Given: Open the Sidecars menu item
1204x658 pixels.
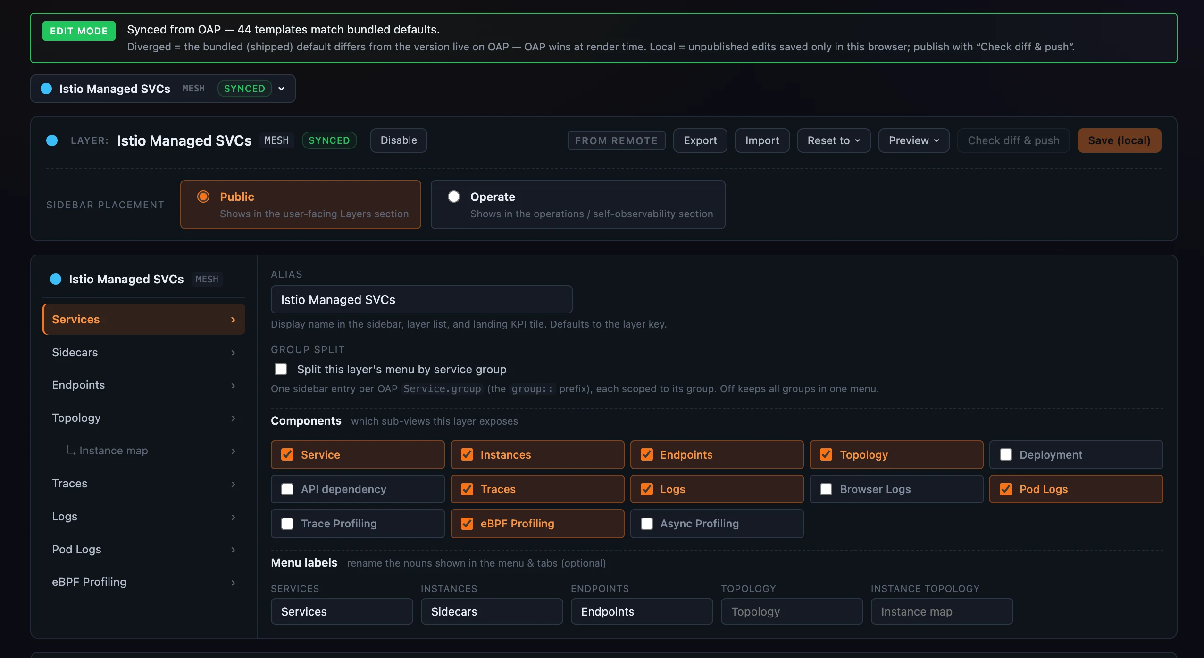Looking at the screenshot, I should (x=144, y=352).
